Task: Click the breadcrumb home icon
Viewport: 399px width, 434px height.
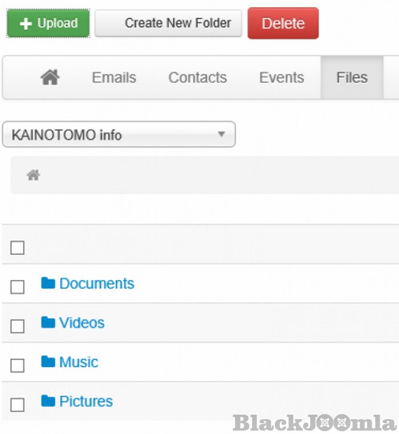Action: coord(34,175)
